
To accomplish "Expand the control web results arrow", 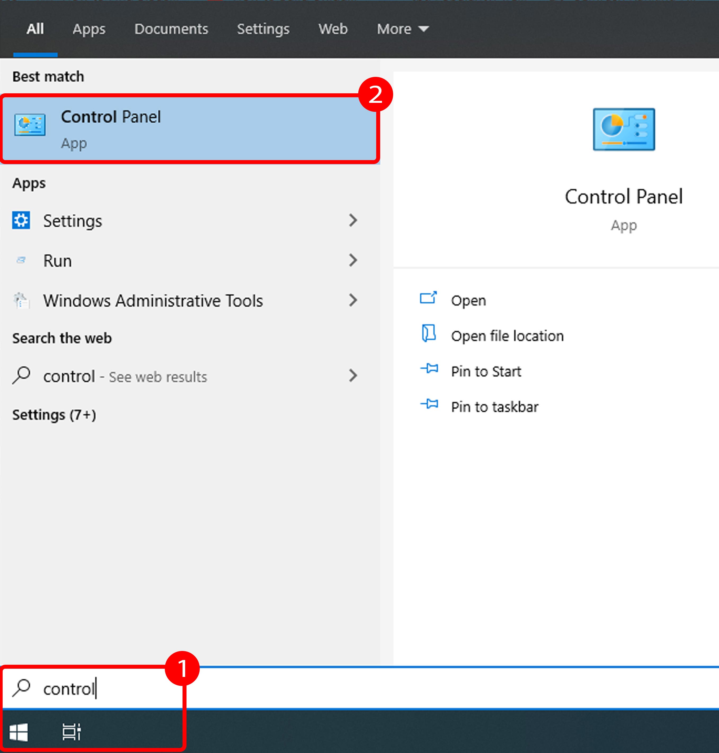I will [353, 376].
